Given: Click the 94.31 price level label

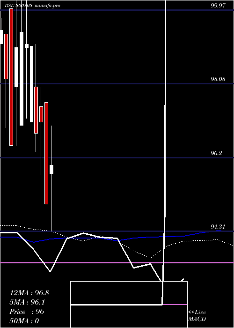Looking at the screenshot, I should [218, 226].
